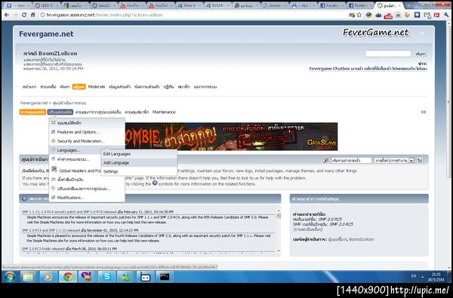Switch to the first Facebook browser tab

(x=331, y=5)
